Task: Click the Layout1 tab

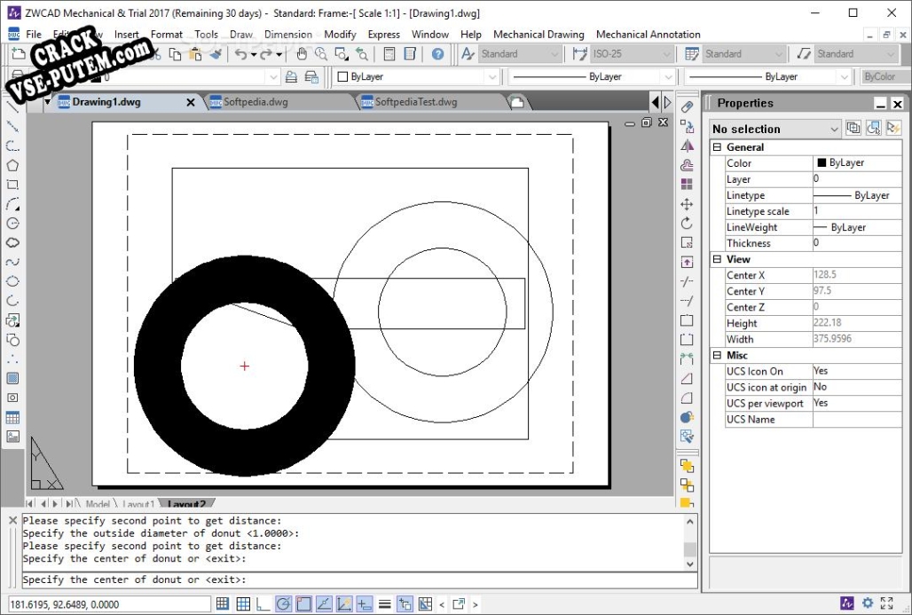Action: click(x=138, y=505)
